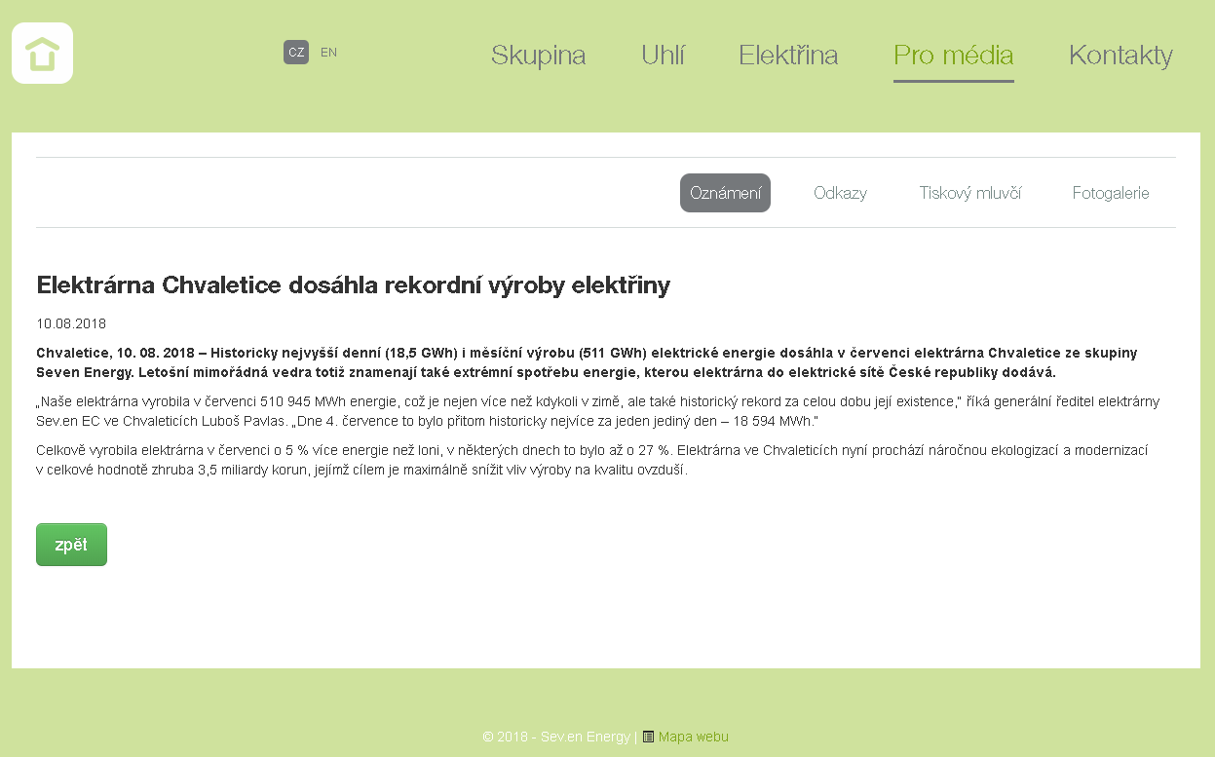This screenshot has width=1215, height=757.
Task: Open the Tiskový mluvčí tab
Action: [x=969, y=193]
